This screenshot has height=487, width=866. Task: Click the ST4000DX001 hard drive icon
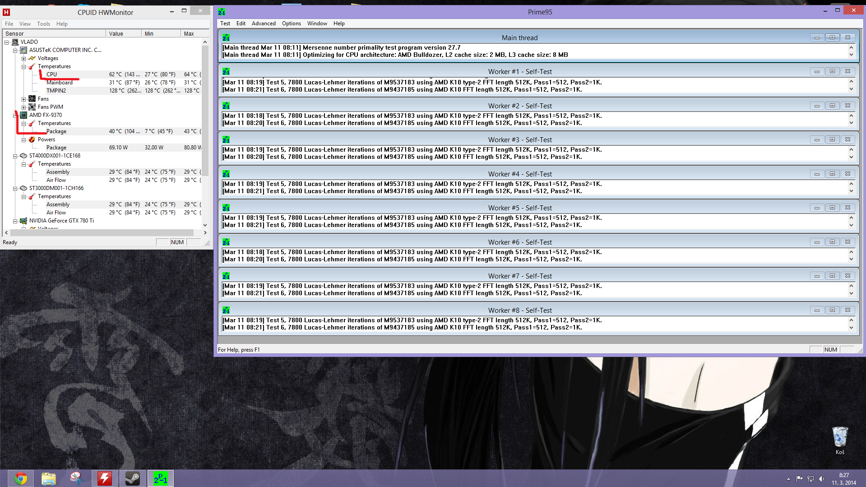23,156
